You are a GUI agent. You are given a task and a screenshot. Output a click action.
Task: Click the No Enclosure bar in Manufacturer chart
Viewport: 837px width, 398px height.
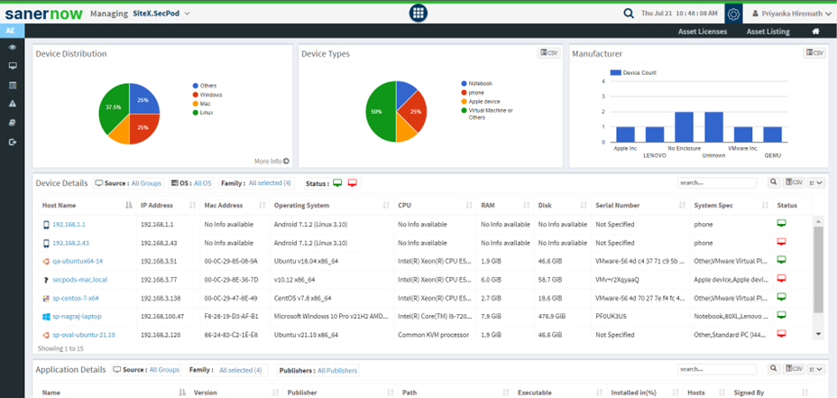(685, 127)
